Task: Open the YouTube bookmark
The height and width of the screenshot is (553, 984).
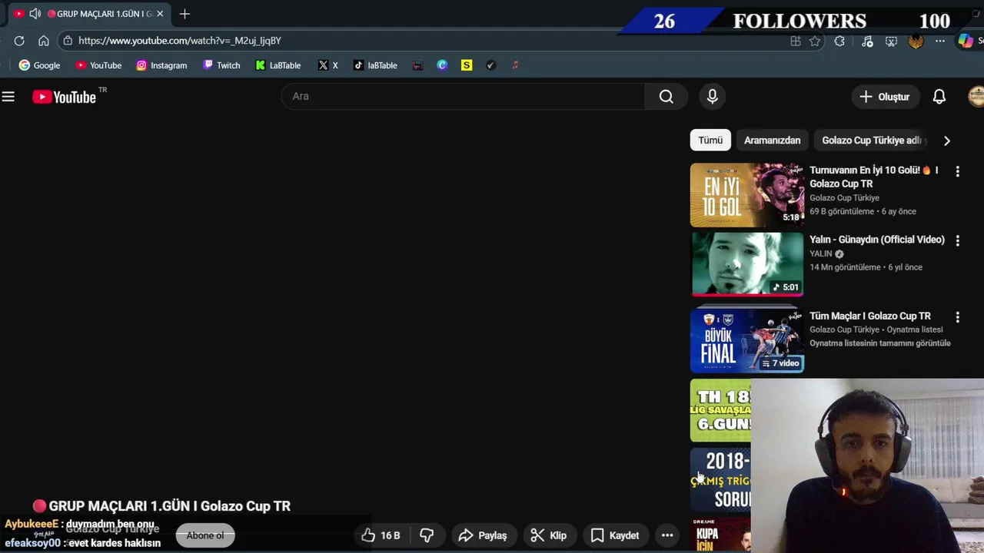Action: click(98, 65)
